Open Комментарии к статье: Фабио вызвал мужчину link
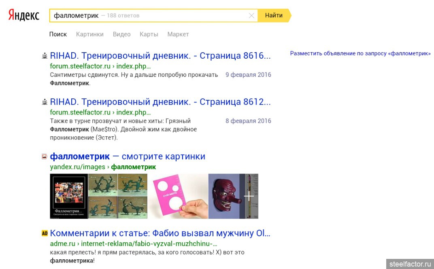Screen dimensions: 434x269 (160, 233)
